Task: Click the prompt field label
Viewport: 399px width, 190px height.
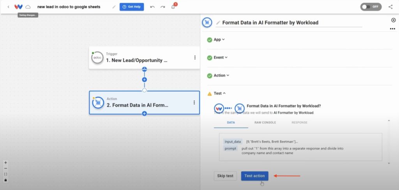Action: click(x=230, y=148)
